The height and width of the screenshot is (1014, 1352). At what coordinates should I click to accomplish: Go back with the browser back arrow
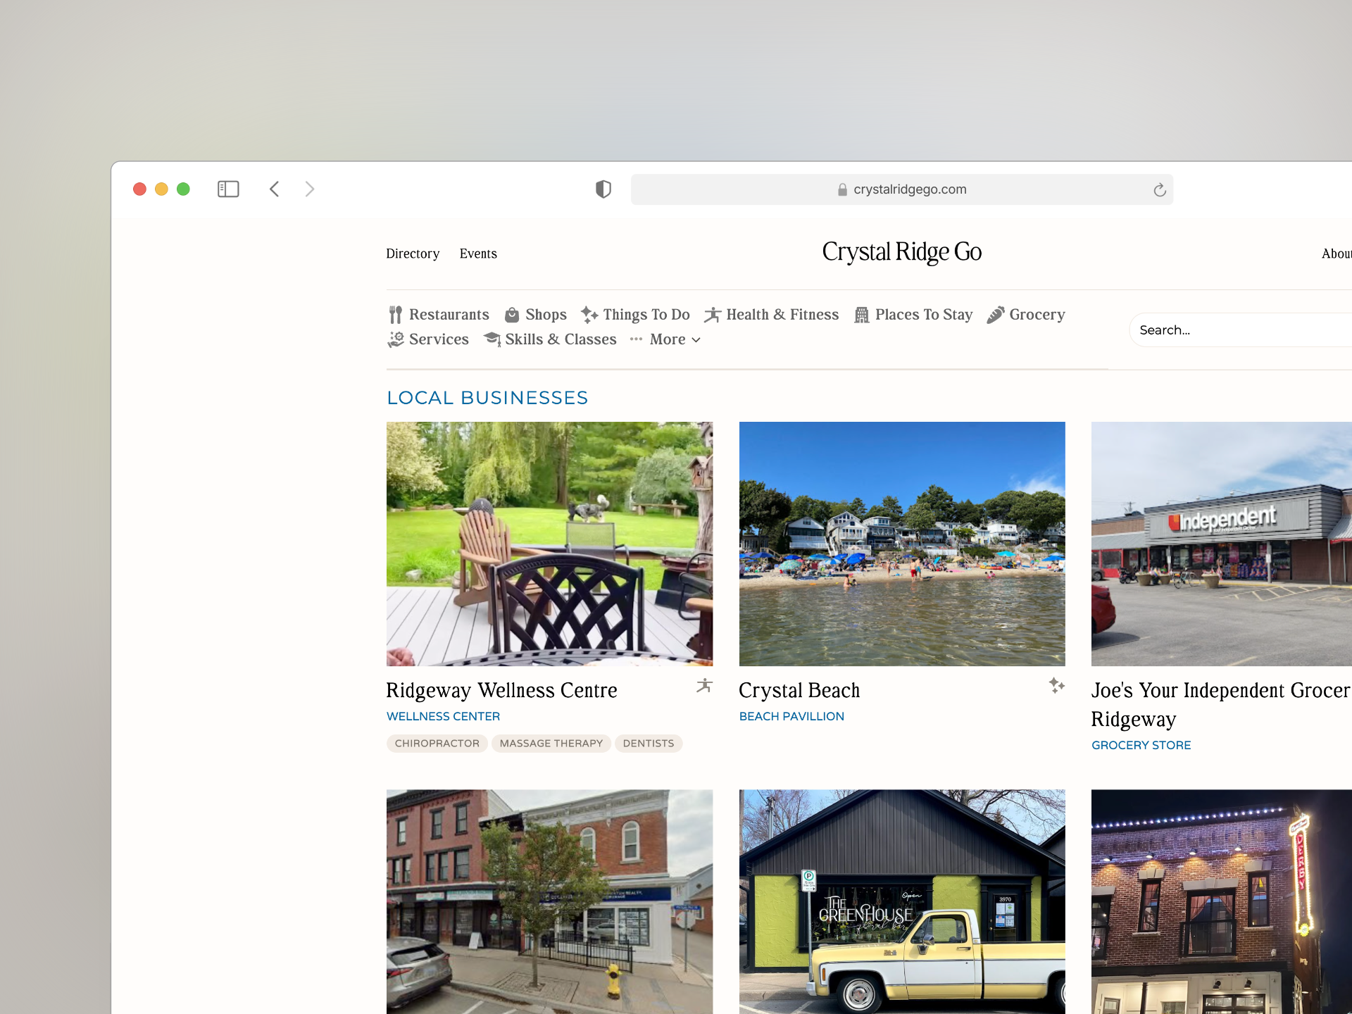coord(275,189)
